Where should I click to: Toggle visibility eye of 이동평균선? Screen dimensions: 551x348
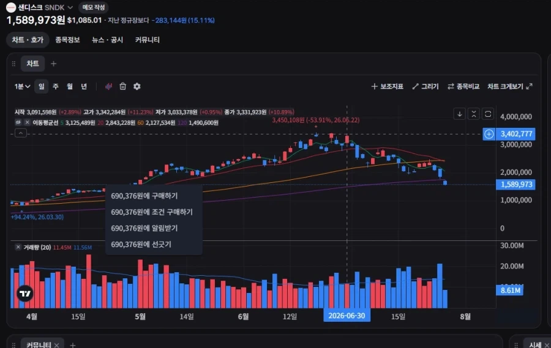(18, 122)
